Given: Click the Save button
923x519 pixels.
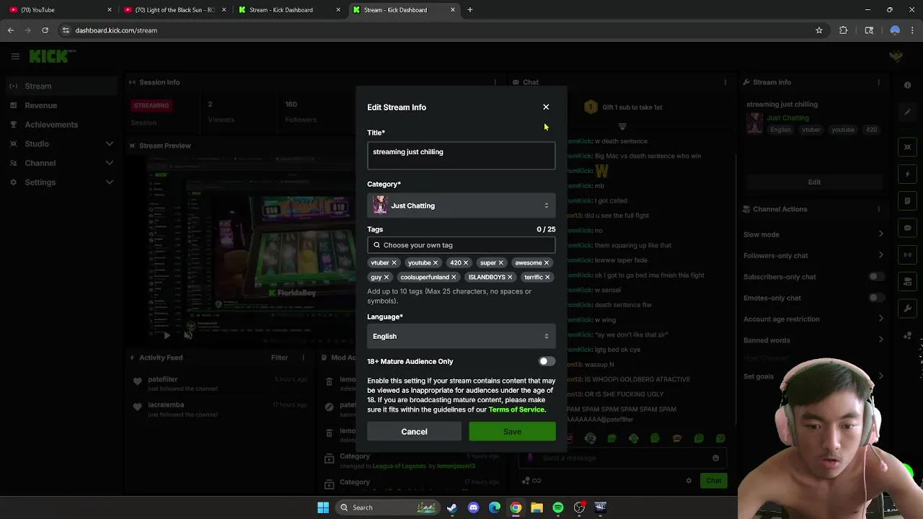Looking at the screenshot, I should [x=512, y=432].
